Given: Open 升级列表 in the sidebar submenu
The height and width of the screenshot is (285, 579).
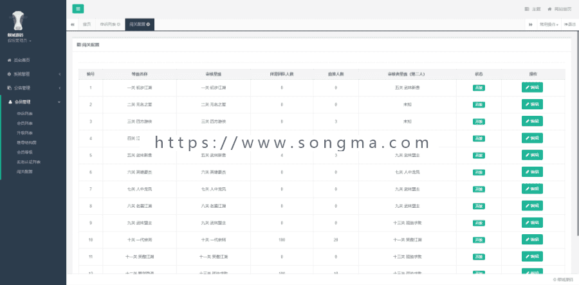Looking at the screenshot, I should [x=24, y=133].
